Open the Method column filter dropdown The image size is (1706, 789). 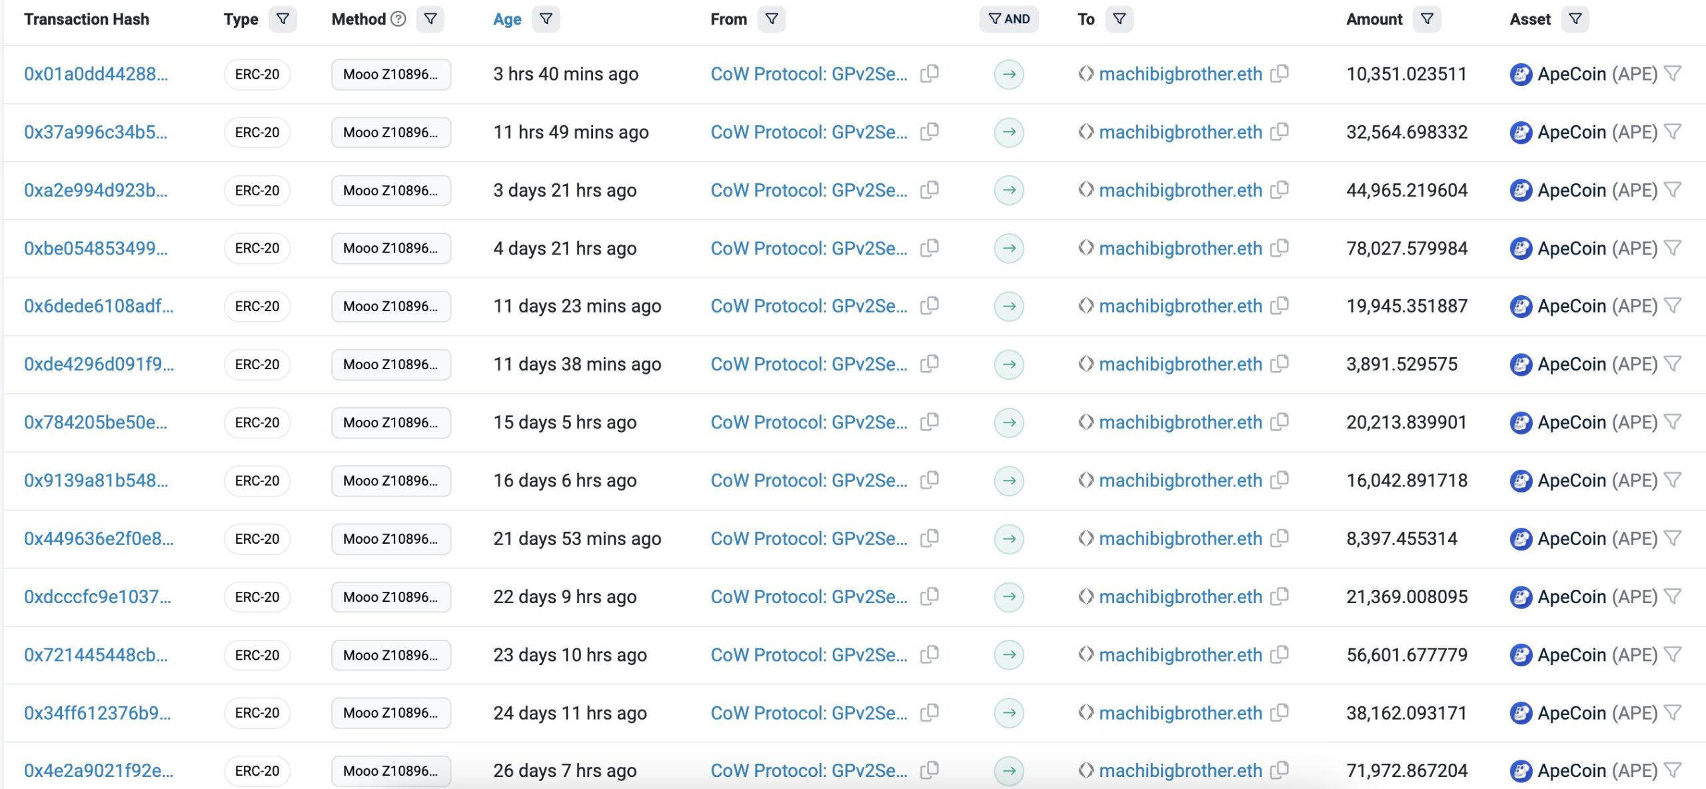430,19
